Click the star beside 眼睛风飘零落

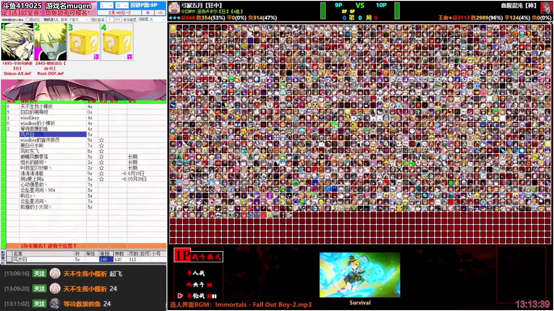(x=102, y=157)
